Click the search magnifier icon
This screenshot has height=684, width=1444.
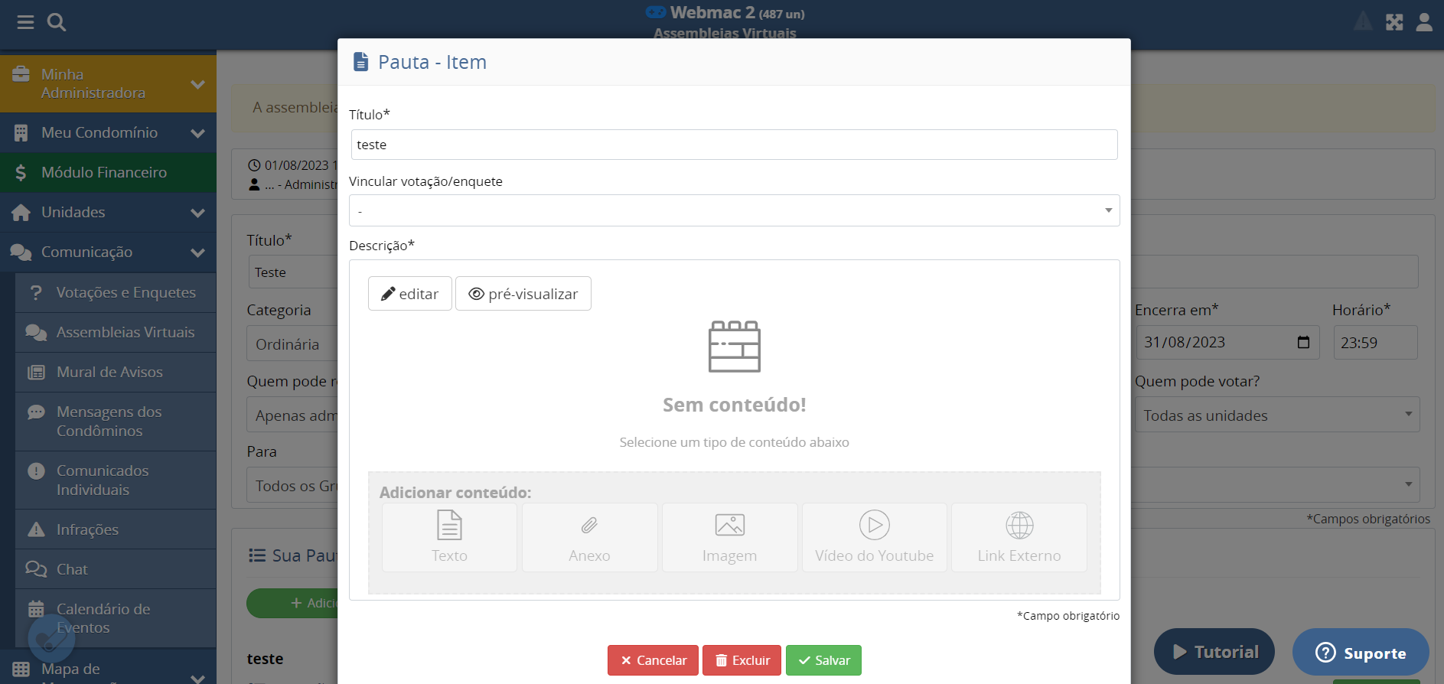pyautogui.click(x=57, y=22)
